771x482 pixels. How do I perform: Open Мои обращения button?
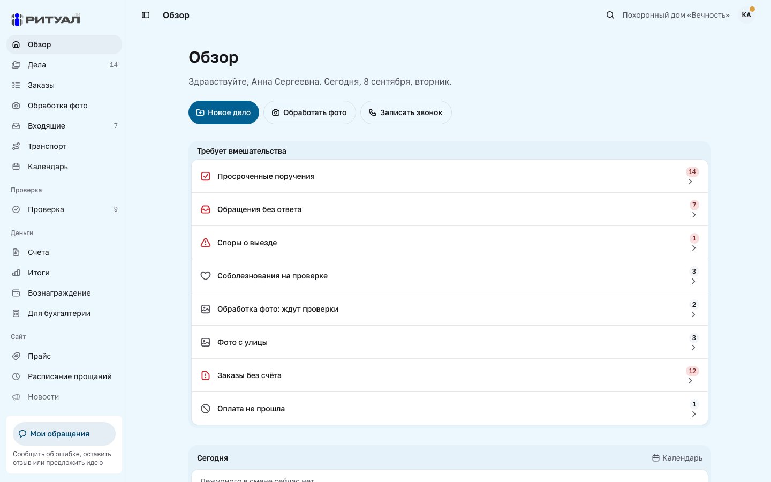(64, 434)
